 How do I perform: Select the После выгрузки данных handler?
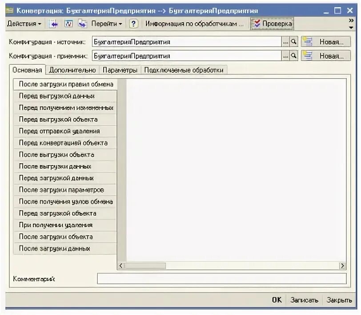coord(65,166)
